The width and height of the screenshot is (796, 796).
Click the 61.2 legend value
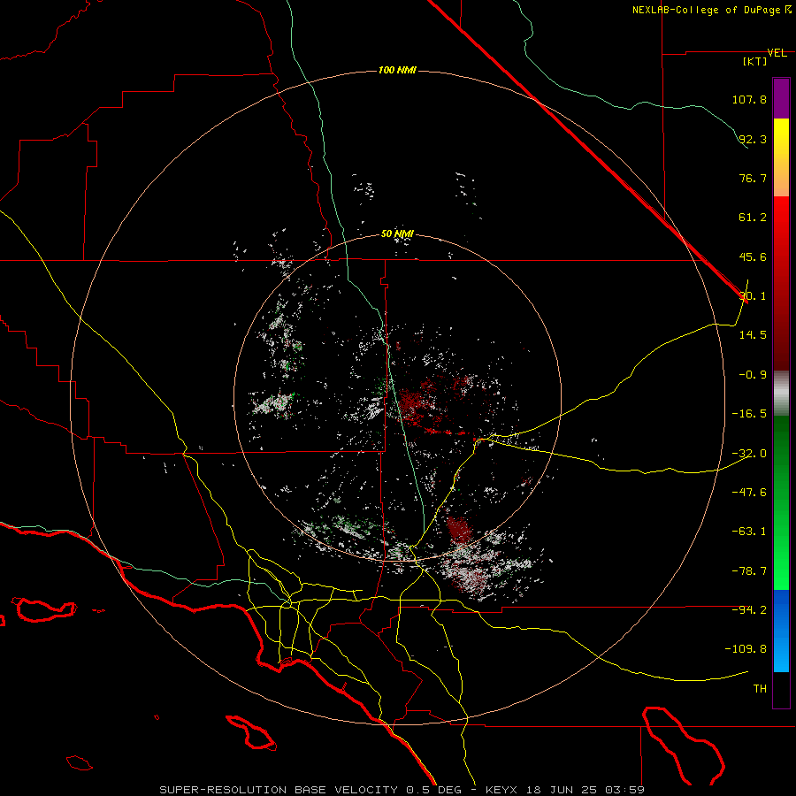pyautogui.click(x=753, y=218)
